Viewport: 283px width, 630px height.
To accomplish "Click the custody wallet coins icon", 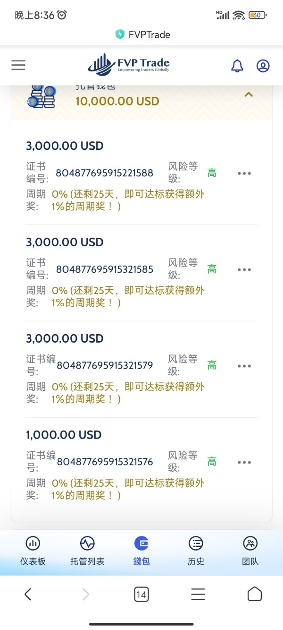I will coord(42,96).
